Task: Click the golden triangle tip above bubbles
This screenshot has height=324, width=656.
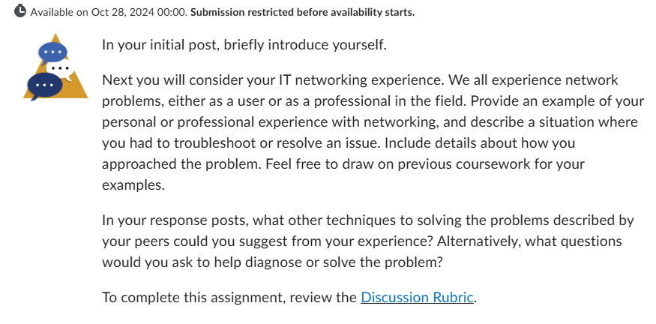Action: click(55, 37)
